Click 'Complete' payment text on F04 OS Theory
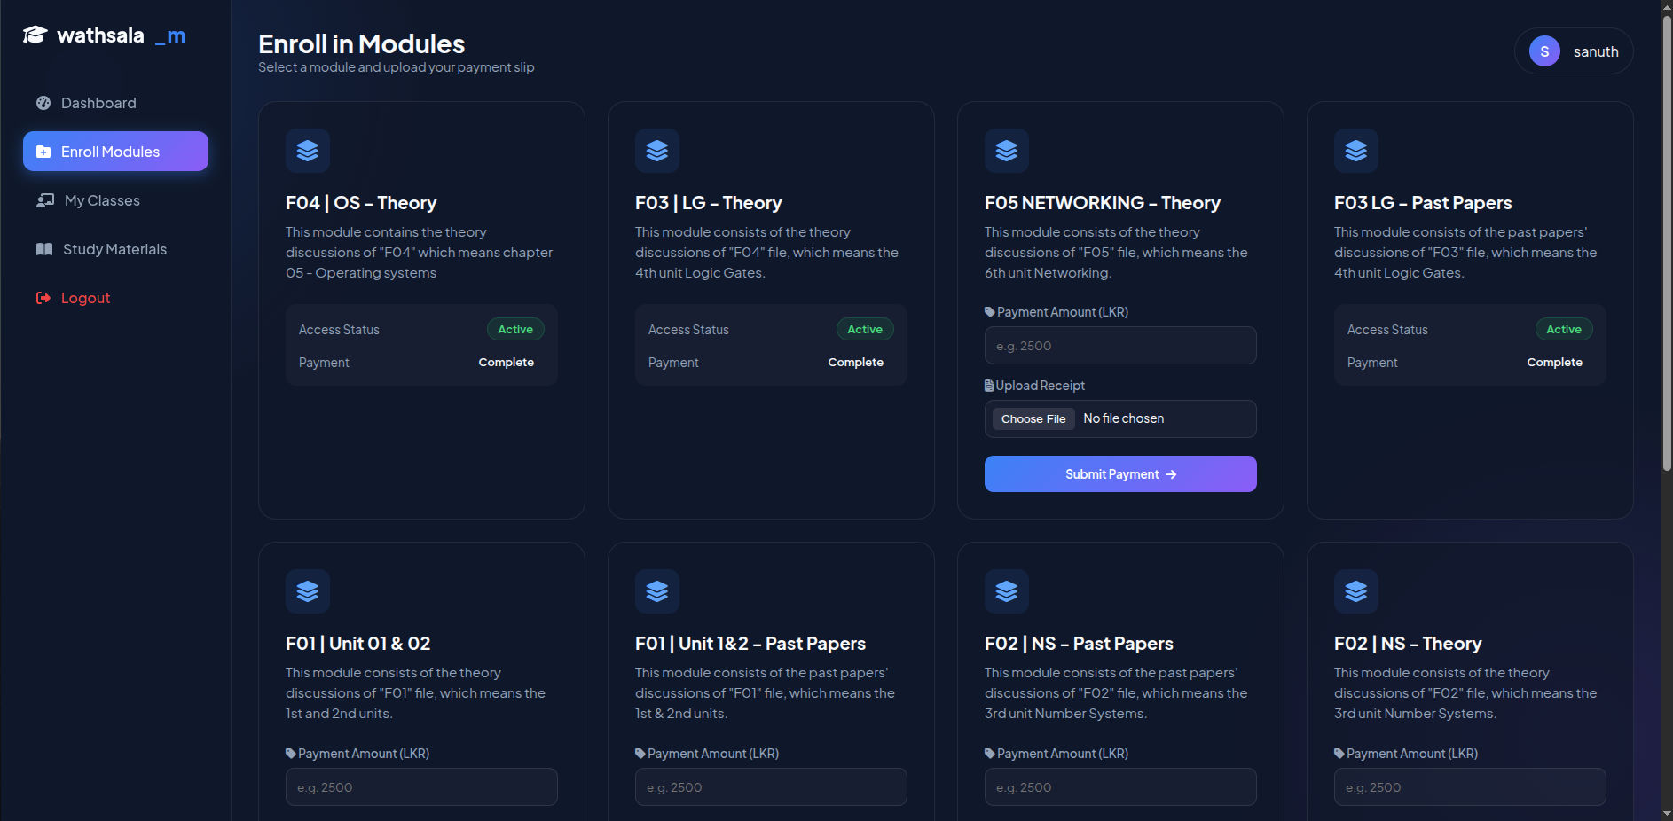Viewport: 1673px width, 821px height. click(x=507, y=363)
